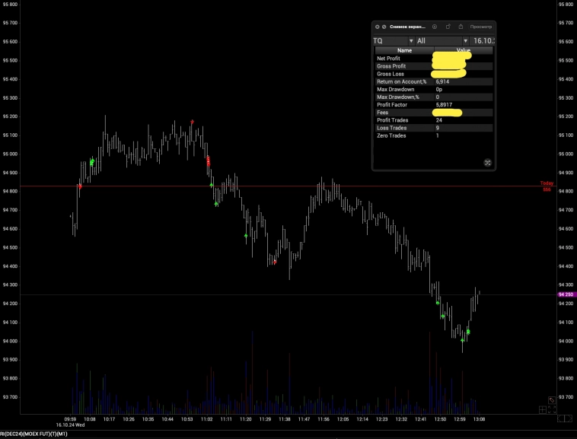This screenshot has width=577, height=439.
Task: Click the share icon in panel title bar
Action: tap(461, 27)
